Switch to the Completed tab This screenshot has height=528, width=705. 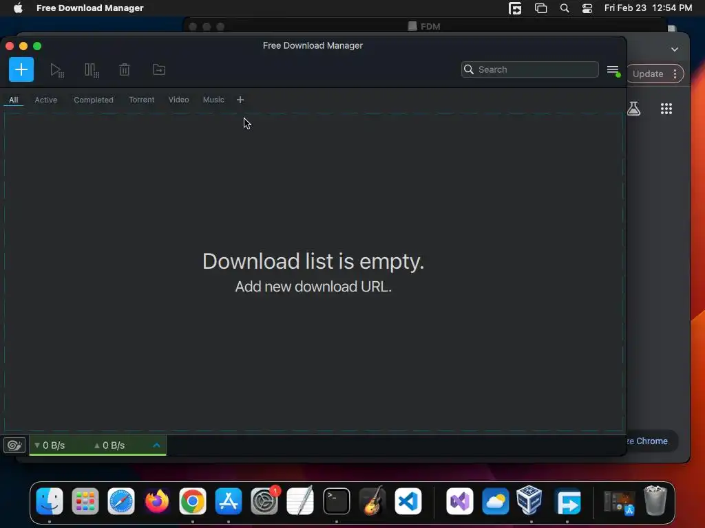tap(94, 100)
